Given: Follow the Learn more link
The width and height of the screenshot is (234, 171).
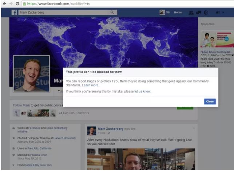Looking at the screenshot, I should click(90, 85).
